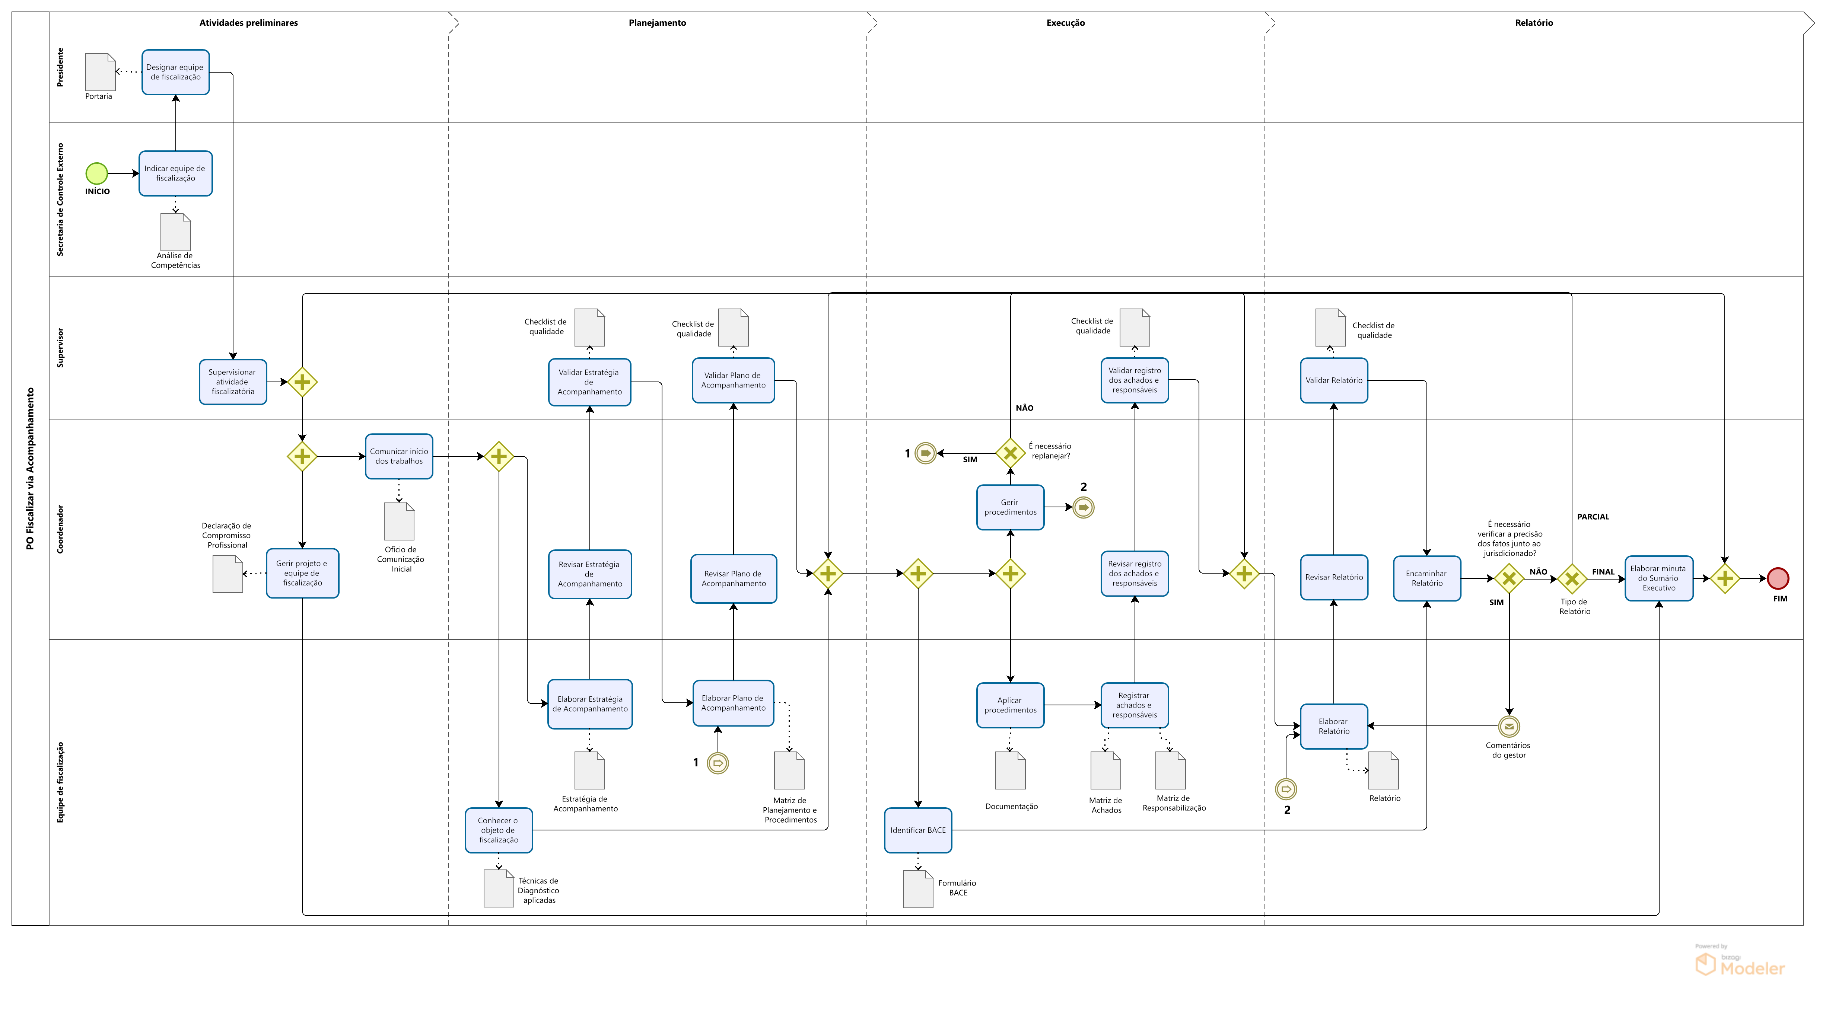Viewport: 1826px width, 1034px height.
Task: Click the red FIM end event
Action: (x=1778, y=579)
